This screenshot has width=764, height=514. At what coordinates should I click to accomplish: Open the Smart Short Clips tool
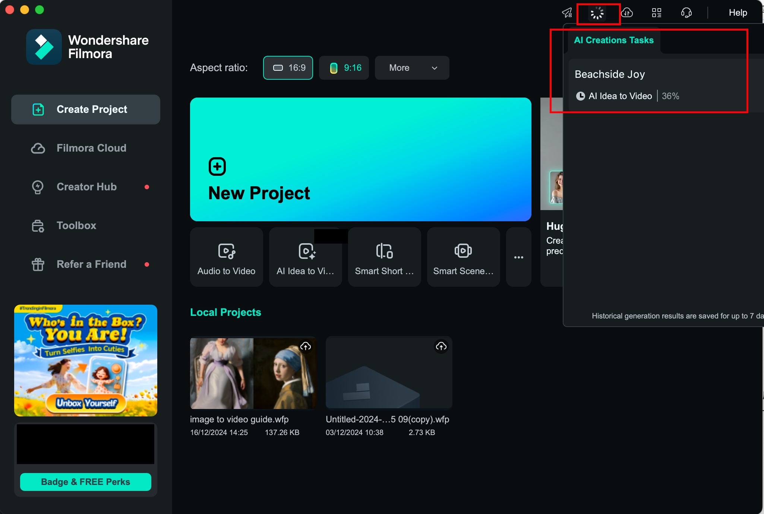click(384, 257)
